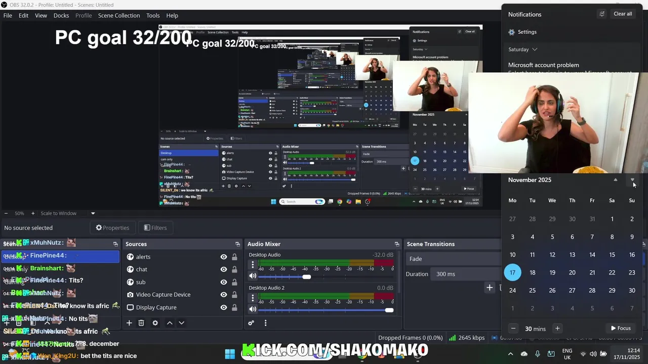Move source down with the down arrow

click(181, 323)
